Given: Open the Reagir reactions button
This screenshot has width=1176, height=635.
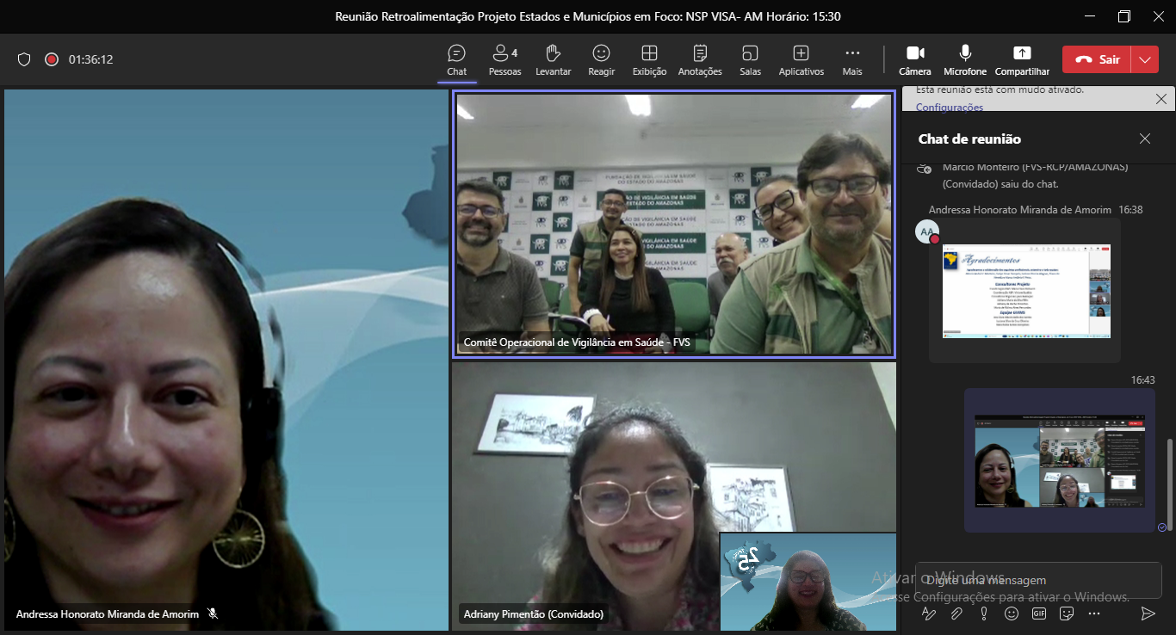Looking at the screenshot, I should (x=601, y=59).
